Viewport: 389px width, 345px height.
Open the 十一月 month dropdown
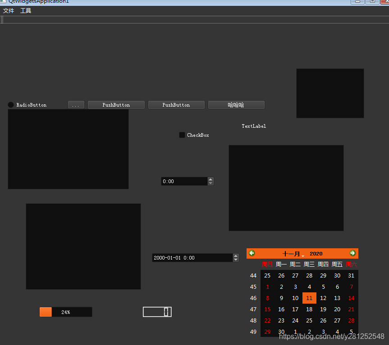293,254
